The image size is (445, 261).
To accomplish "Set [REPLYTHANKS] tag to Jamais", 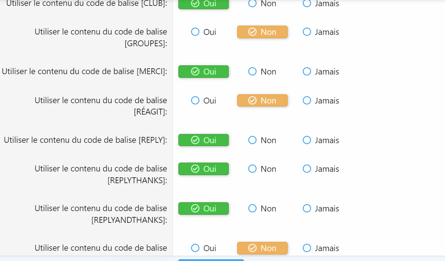I will click(x=307, y=169).
